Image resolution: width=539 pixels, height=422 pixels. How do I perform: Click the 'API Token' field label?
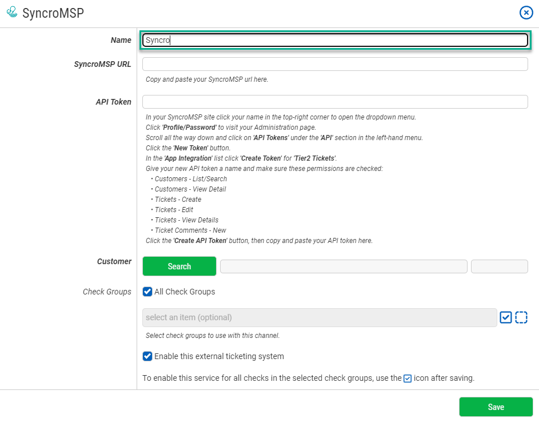click(113, 102)
